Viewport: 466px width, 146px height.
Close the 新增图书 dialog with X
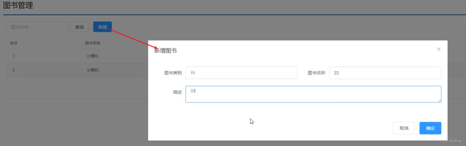[x=439, y=49]
